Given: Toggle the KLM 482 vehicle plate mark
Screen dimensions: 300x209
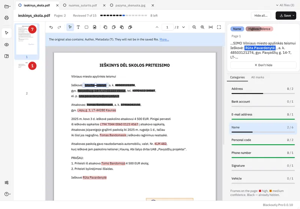Looking at the screenshot, I should tap(160, 144).
